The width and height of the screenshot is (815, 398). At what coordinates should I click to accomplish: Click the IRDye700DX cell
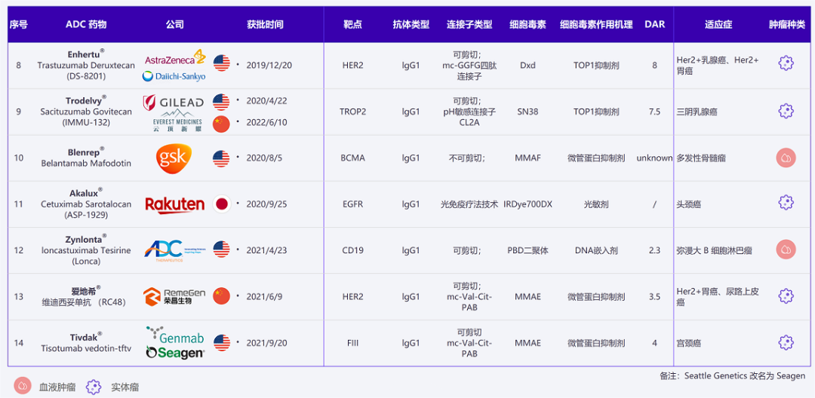[x=527, y=204]
